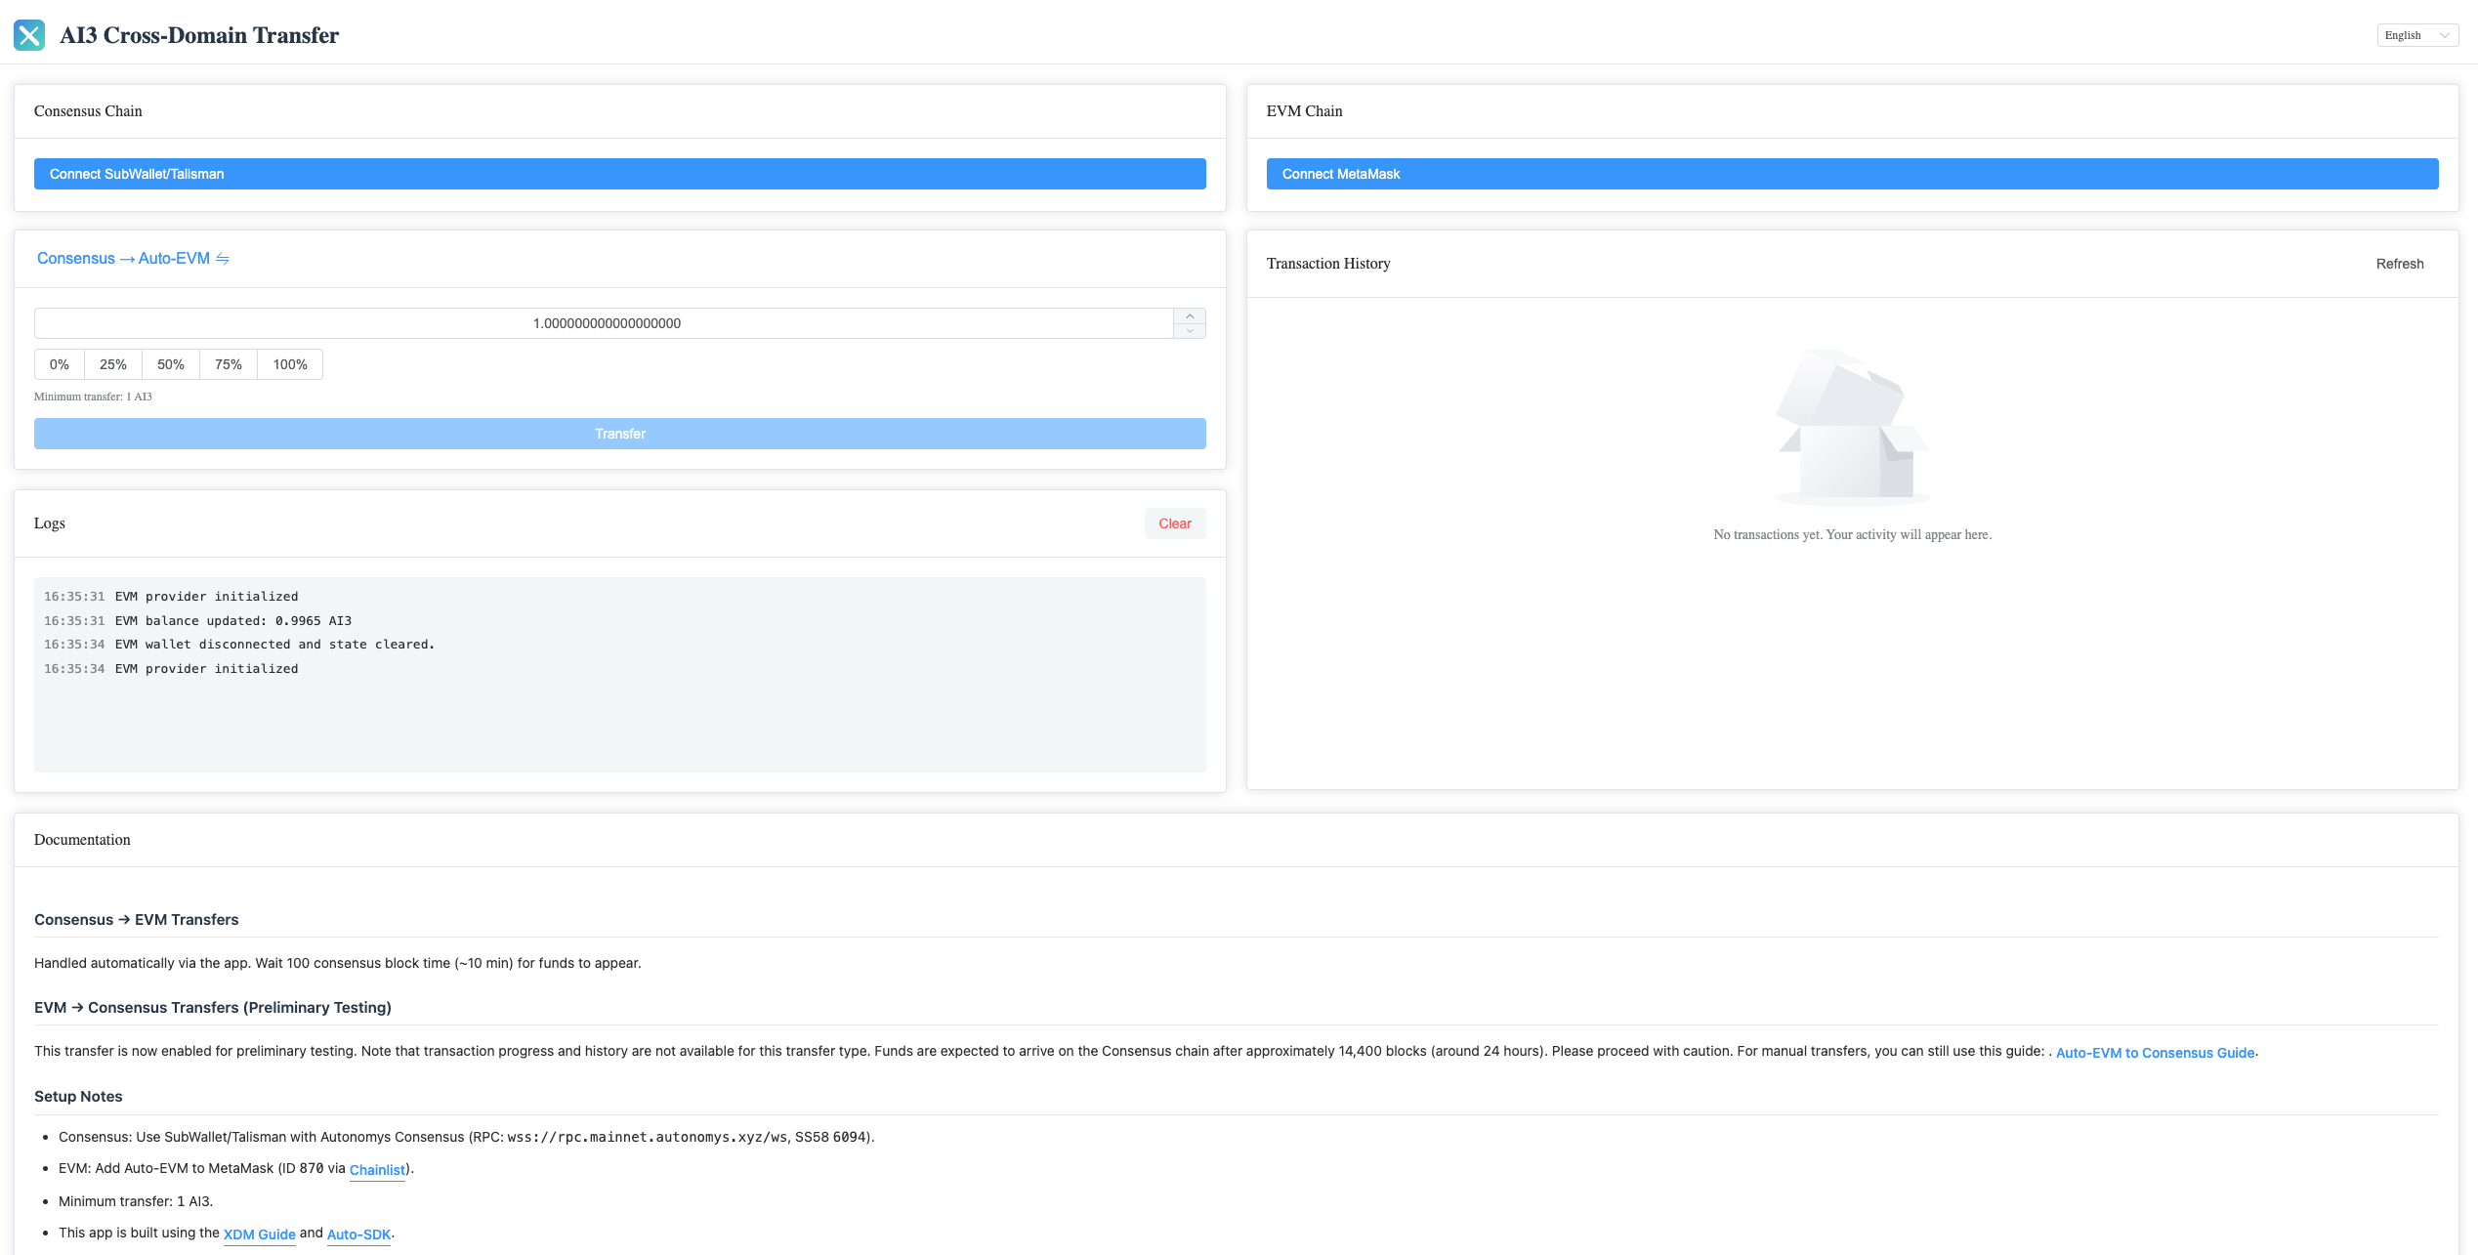Choose the 75% amount option
The image size is (2478, 1255).
click(229, 364)
